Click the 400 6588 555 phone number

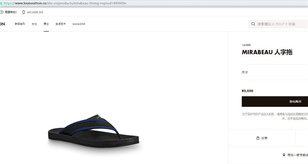click(x=35, y=12)
